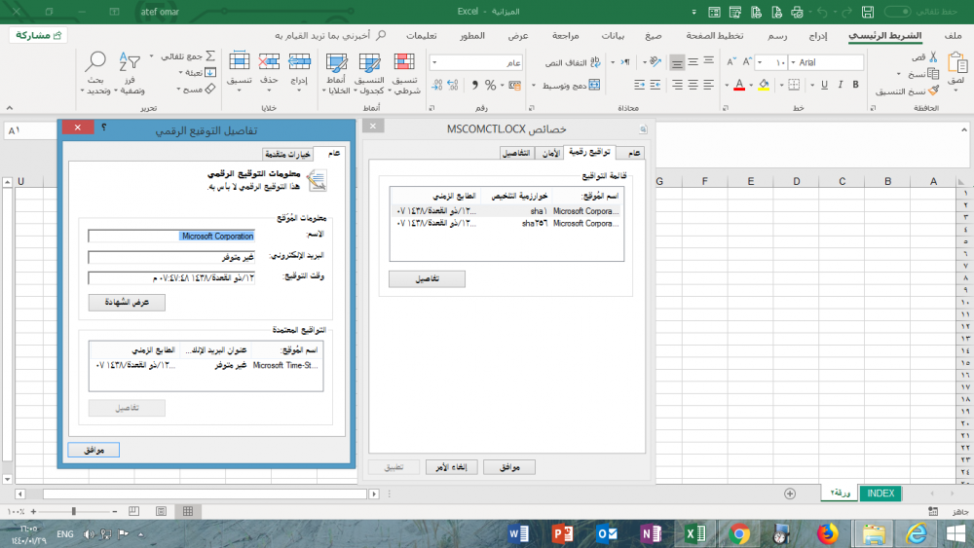Image resolution: width=974 pixels, height=548 pixels.
Task: Click the comma style icon
Action: [x=475, y=85]
